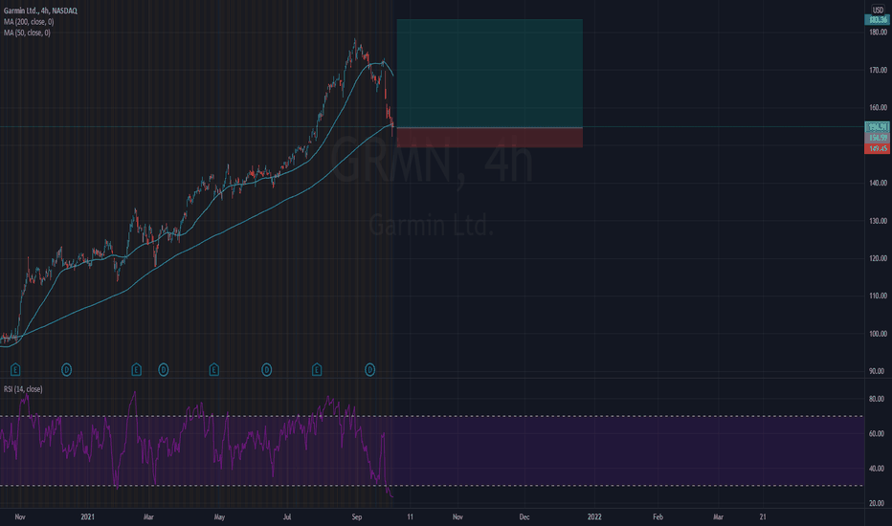
Task: Click the RSI 40.00 scale label
Action: pos(877,470)
